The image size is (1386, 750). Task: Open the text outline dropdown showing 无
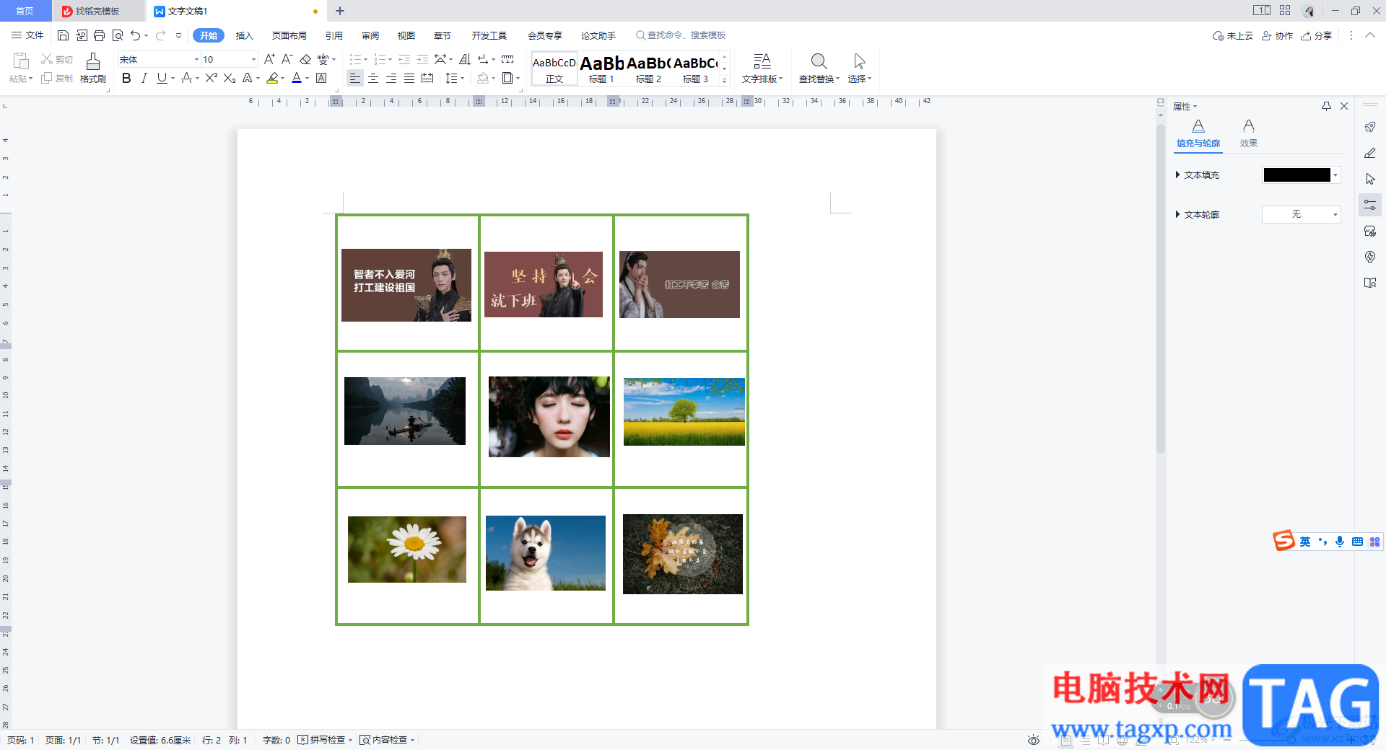point(1301,214)
